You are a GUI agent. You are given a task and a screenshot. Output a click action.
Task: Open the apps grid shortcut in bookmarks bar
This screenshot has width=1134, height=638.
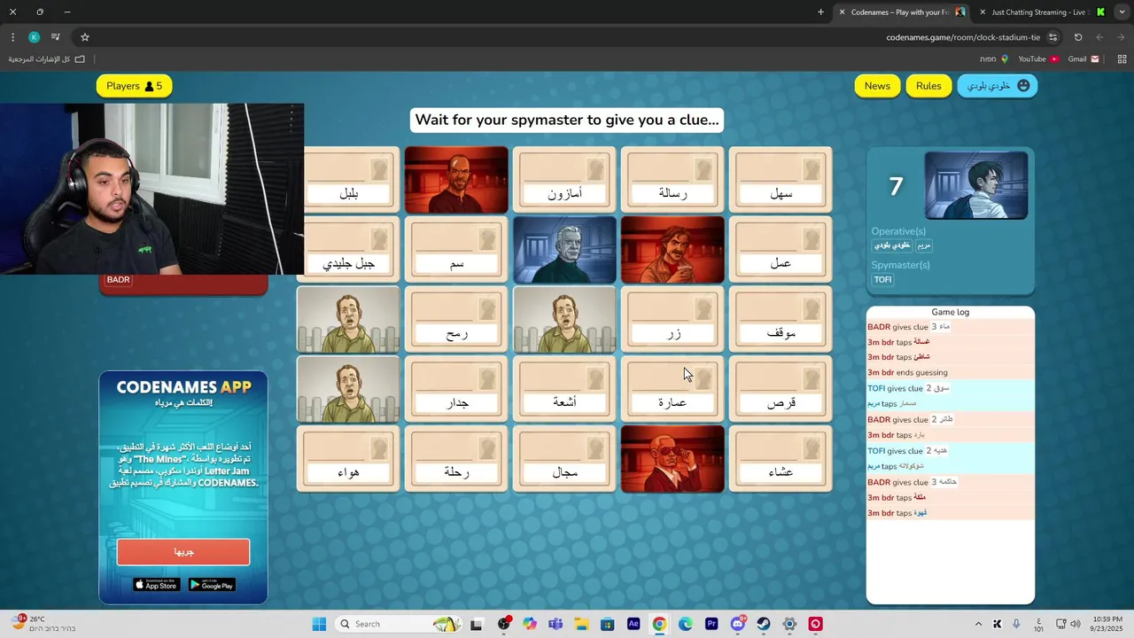click(x=1122, y=59)
